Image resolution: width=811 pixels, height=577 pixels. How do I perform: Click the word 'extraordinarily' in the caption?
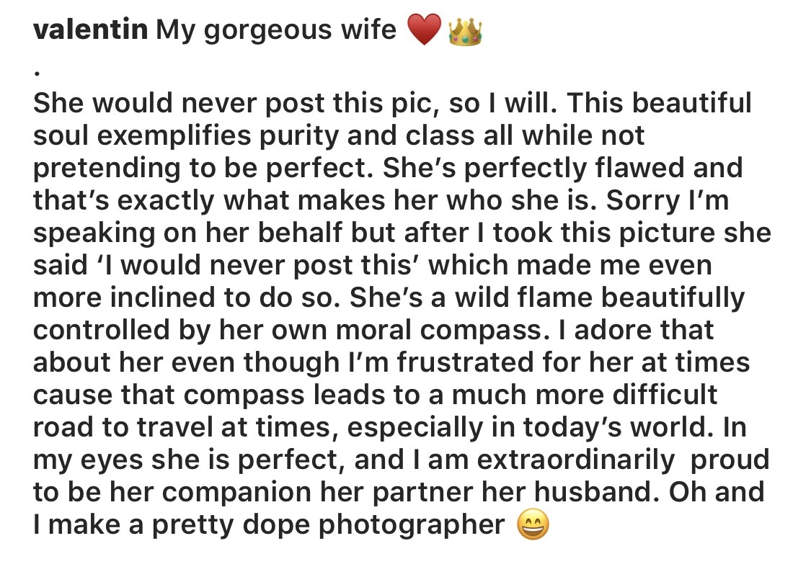point(576,460)
